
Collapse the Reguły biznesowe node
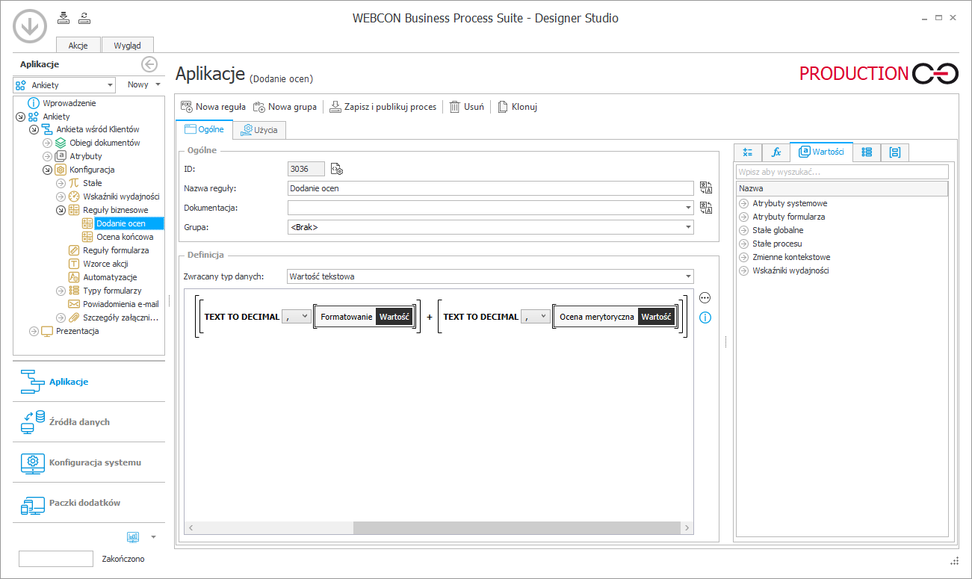click(61, 210)
